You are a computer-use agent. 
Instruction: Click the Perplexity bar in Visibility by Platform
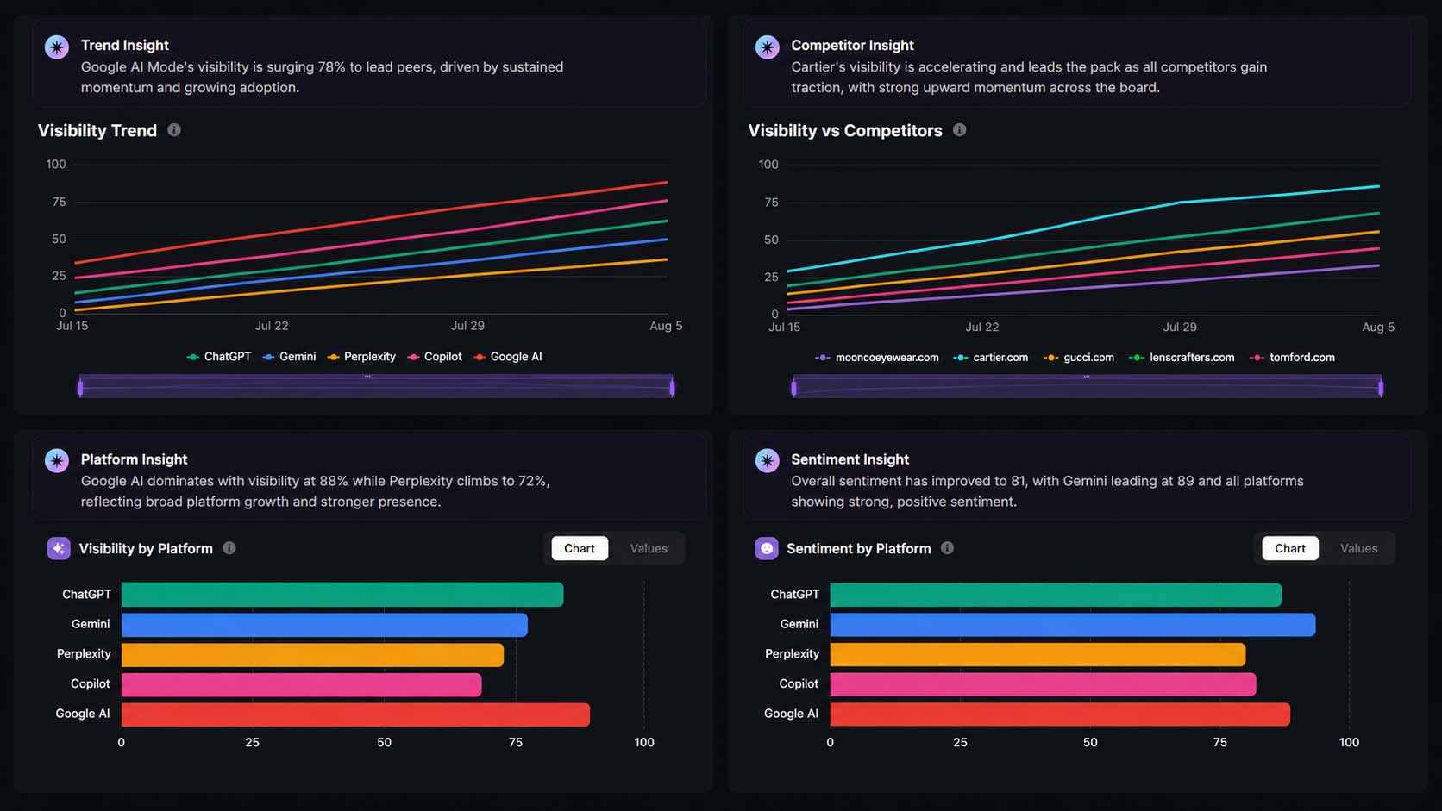point(312,655)
